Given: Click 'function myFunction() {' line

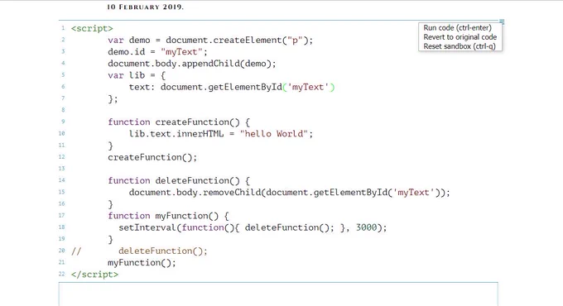Looking at the screenshot, I should 168,216.
